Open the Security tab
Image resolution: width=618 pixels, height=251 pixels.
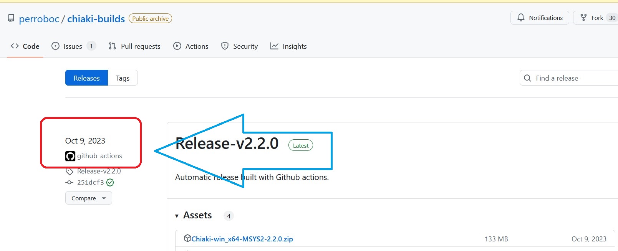click(x=239, y=46)
